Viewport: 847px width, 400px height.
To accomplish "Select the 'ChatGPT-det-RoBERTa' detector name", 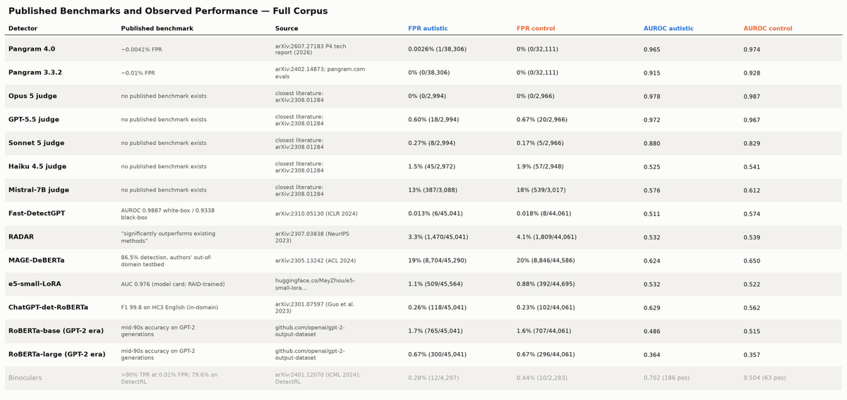I will tap(48, 308).
